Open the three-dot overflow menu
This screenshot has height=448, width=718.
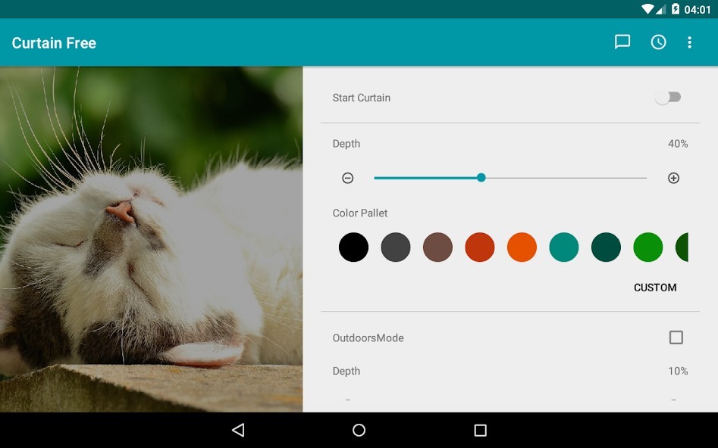click(x=690, y=42)
